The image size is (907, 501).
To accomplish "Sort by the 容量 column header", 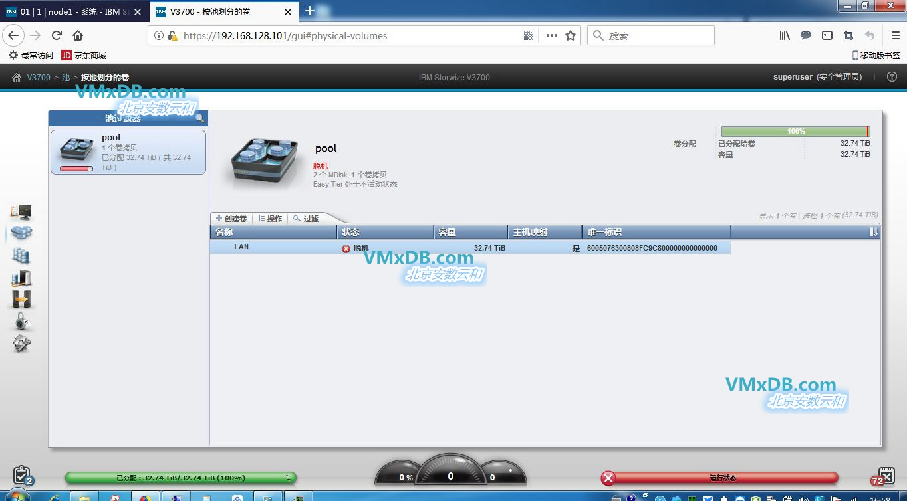I will pos(471,232).
